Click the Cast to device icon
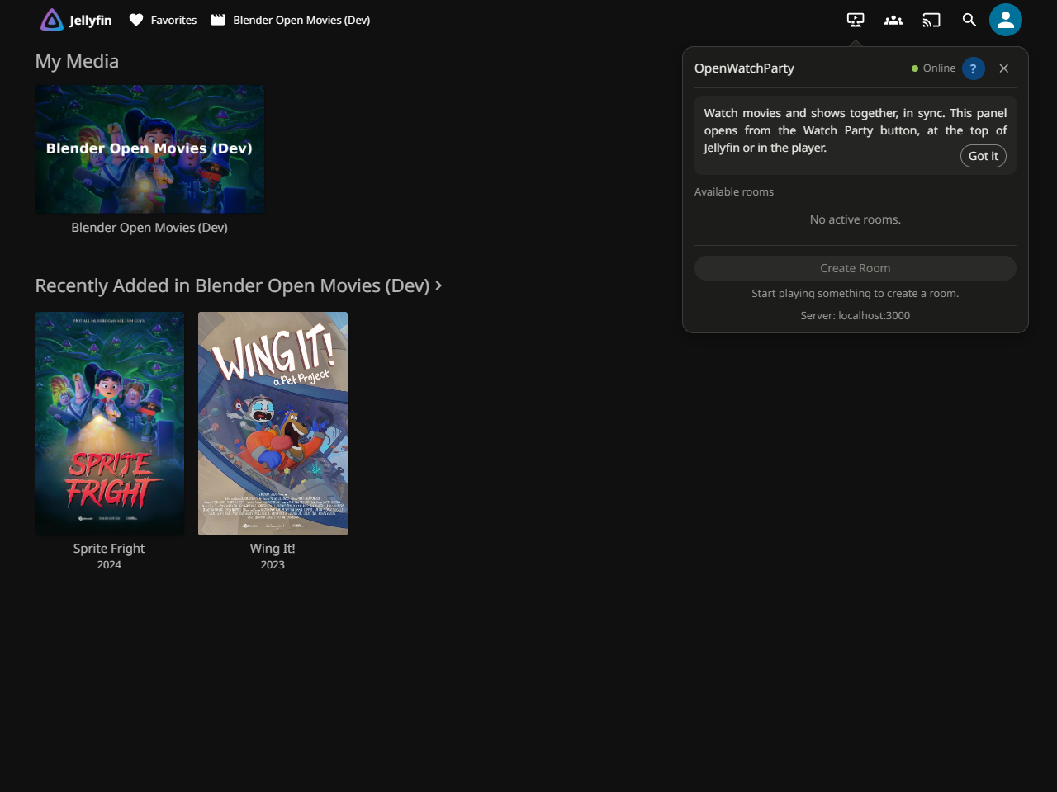Image resolution: width=1057 pixels, height=792 pixels. pos(931,20)
